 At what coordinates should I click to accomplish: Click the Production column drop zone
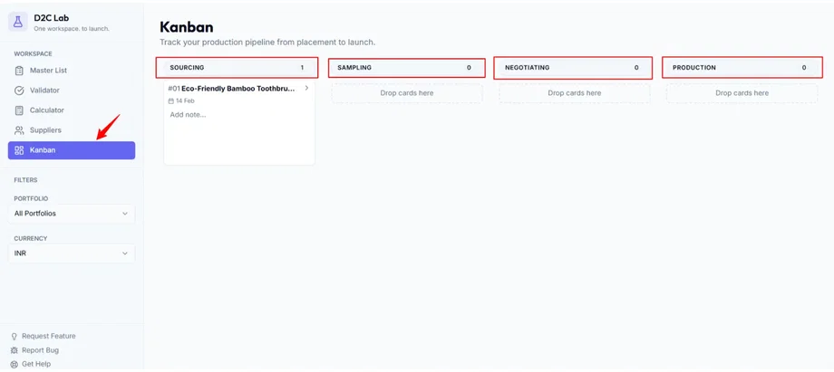pos(742,93)
